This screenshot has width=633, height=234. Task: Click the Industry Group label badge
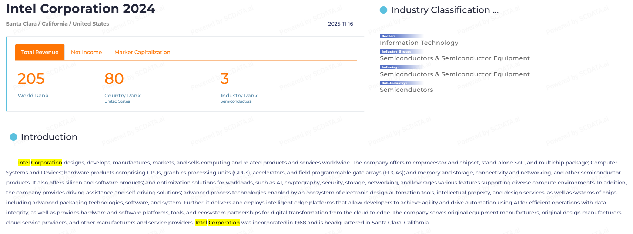[x=396, y=51]
